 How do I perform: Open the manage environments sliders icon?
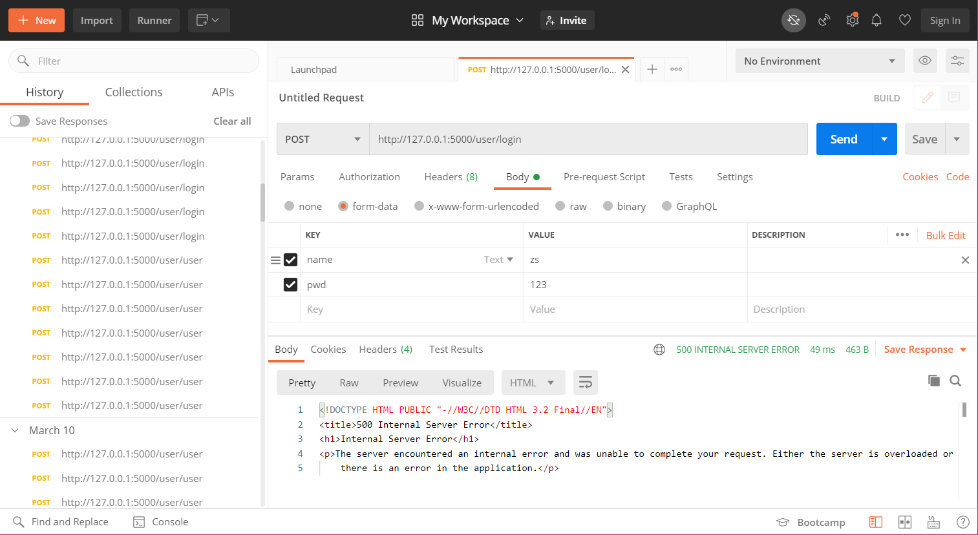click(x=957, y=61)
